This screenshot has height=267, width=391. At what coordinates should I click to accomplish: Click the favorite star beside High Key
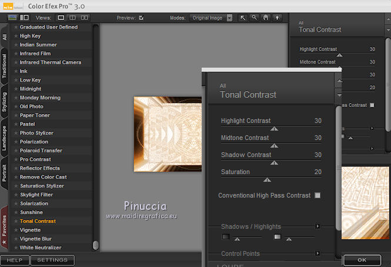16,36
